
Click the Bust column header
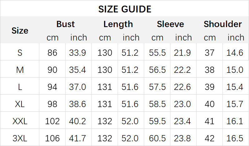(66, 24)
